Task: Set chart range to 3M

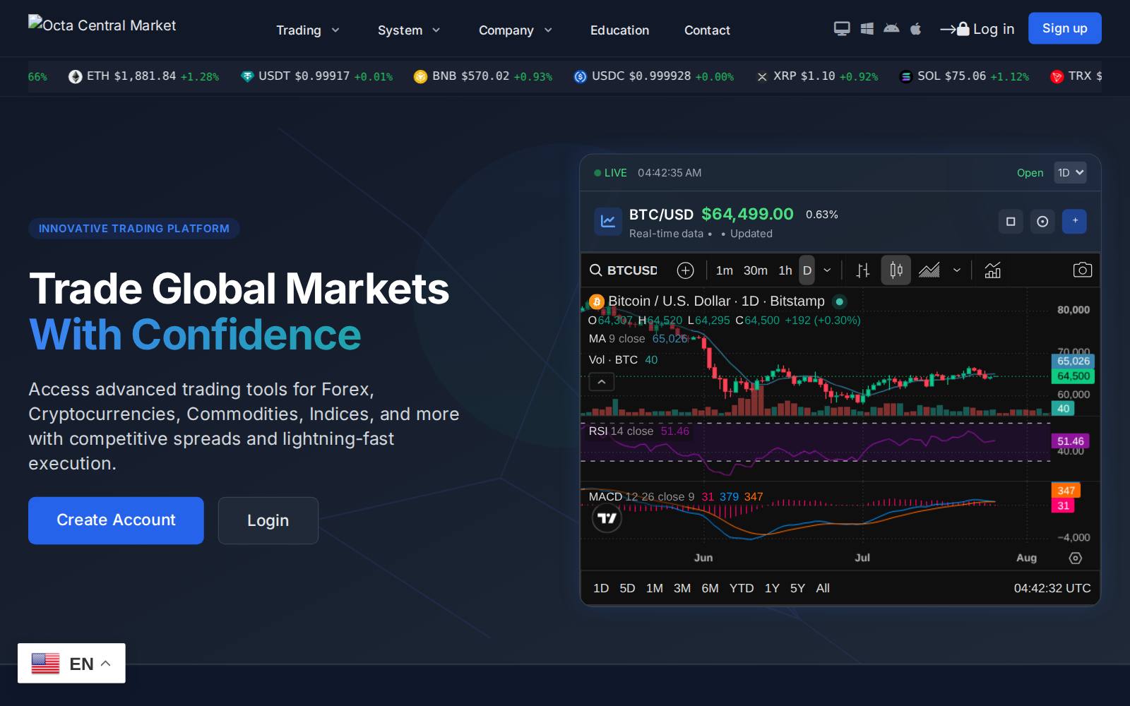Action: pyautogui.click(x=682, y=588)
